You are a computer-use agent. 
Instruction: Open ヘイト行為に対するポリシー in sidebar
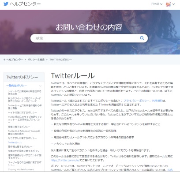point(22,112)
